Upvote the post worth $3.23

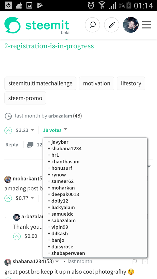(8, 130)
